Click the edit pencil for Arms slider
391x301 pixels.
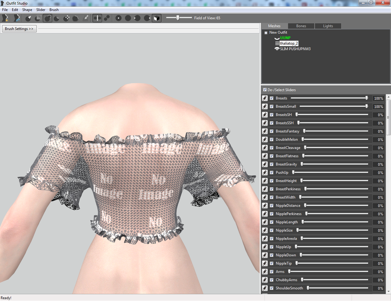pos(265,272)
